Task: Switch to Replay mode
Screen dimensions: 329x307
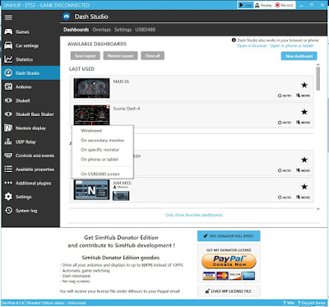Action: [x=263, y=5]
